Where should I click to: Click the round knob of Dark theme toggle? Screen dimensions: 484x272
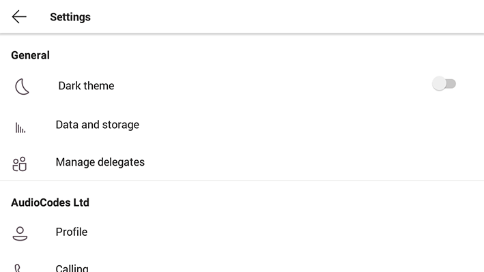[x=439, y=84]
